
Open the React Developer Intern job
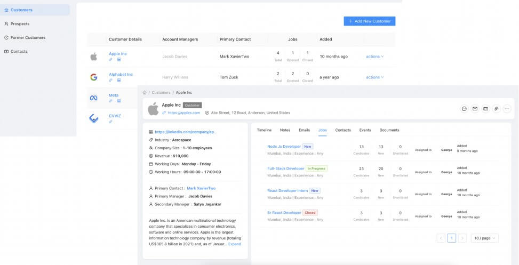coord(288,190)
